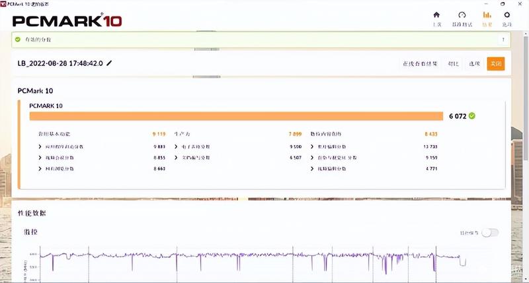Screen dimensions: 529x283
Task: Click the help mark button in the valid score banner
Action: (503, 40)
